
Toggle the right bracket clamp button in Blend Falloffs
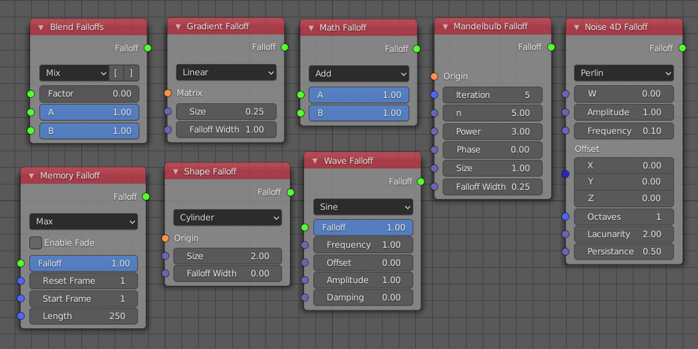[x=132, y=73]
